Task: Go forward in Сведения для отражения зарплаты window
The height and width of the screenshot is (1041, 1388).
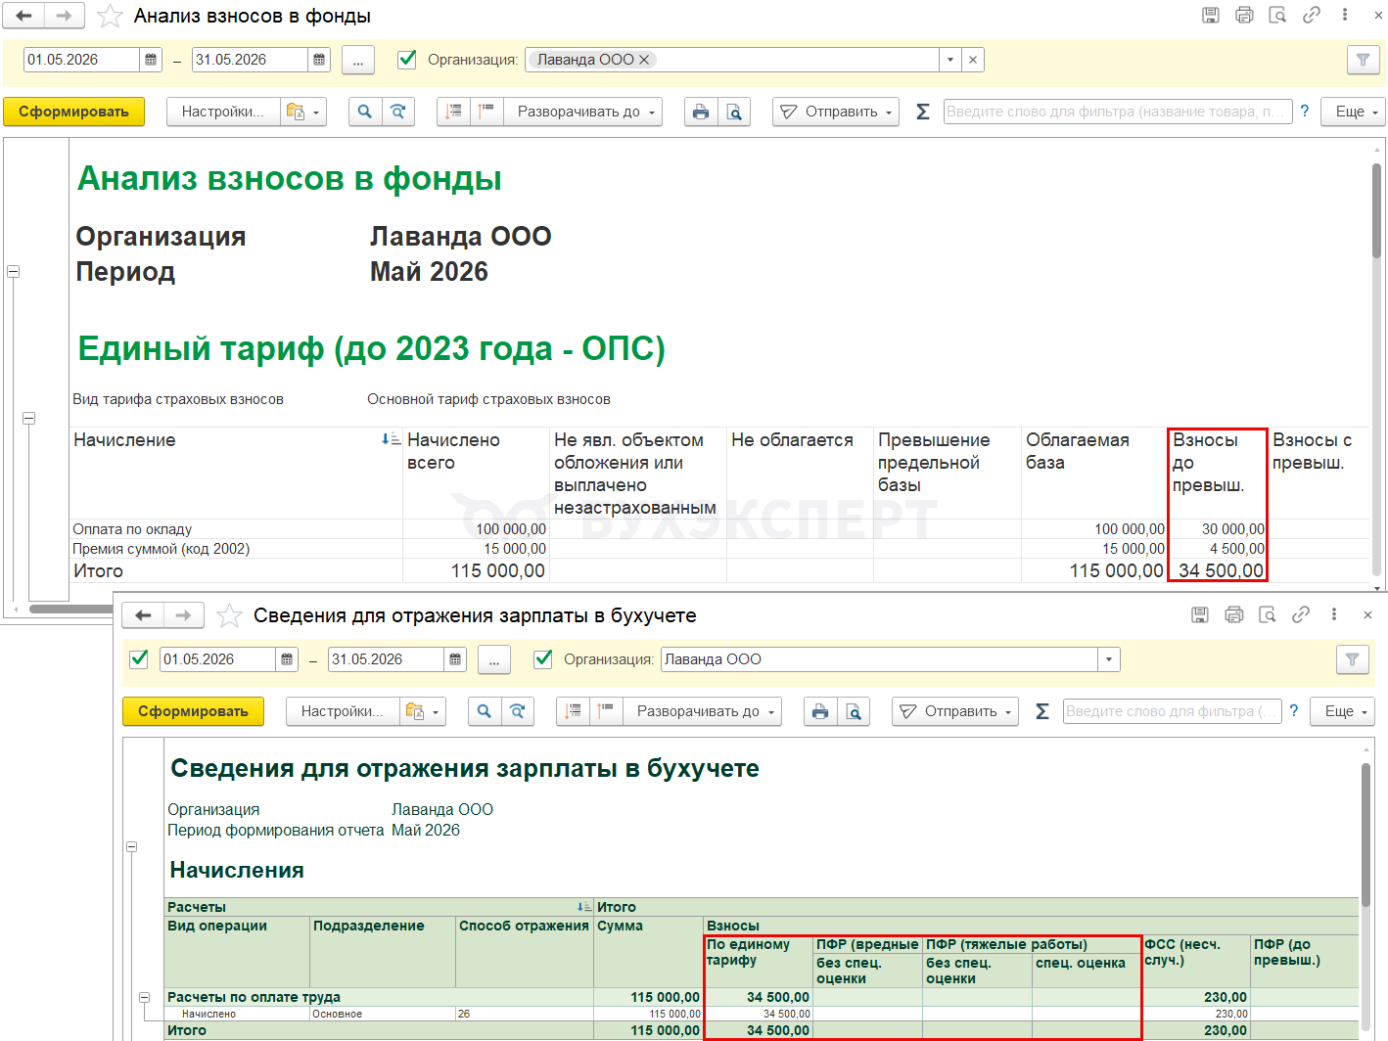Action: tap(184, 615)
